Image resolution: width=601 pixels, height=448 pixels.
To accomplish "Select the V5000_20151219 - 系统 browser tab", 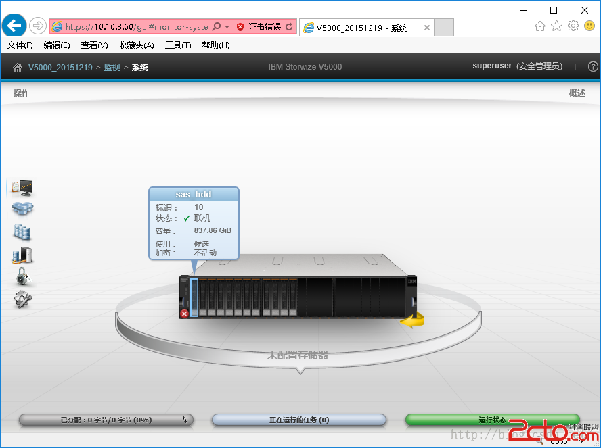I will (x=366, y=28).
